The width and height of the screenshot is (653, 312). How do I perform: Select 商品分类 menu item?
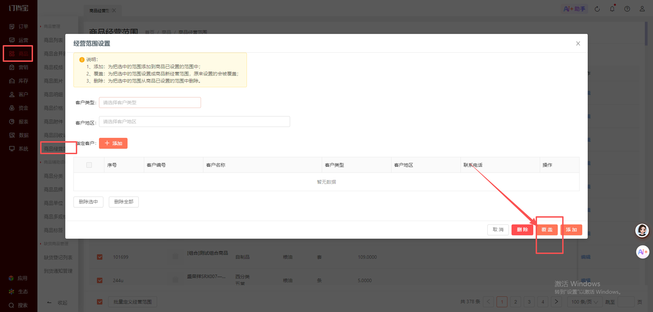click(53, 176)
